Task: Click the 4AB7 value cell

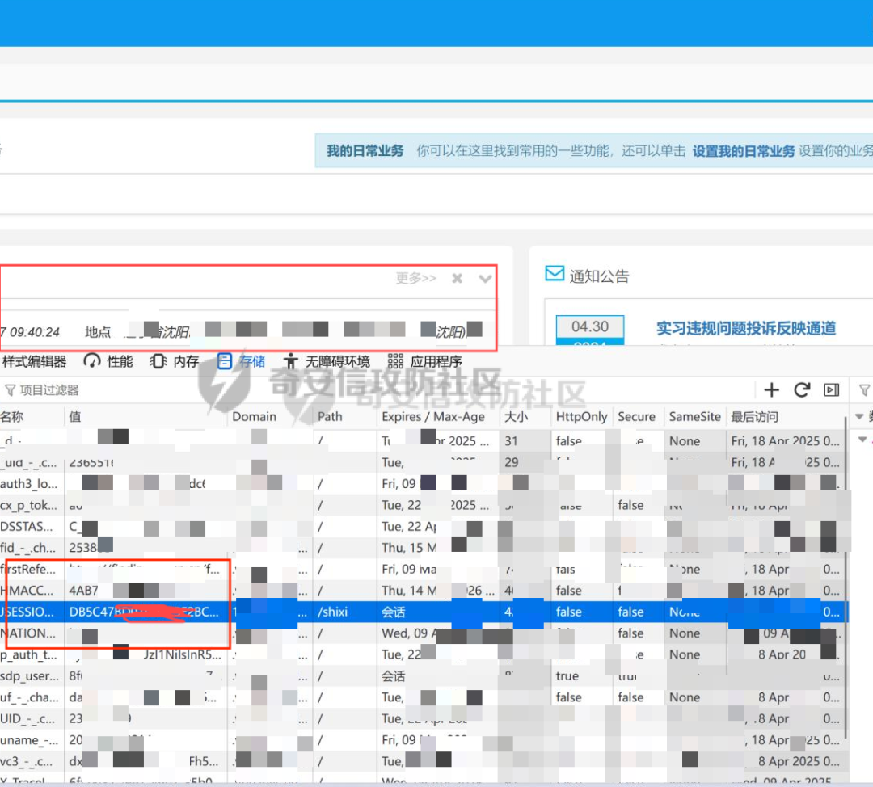Action: tap(145, 591)
